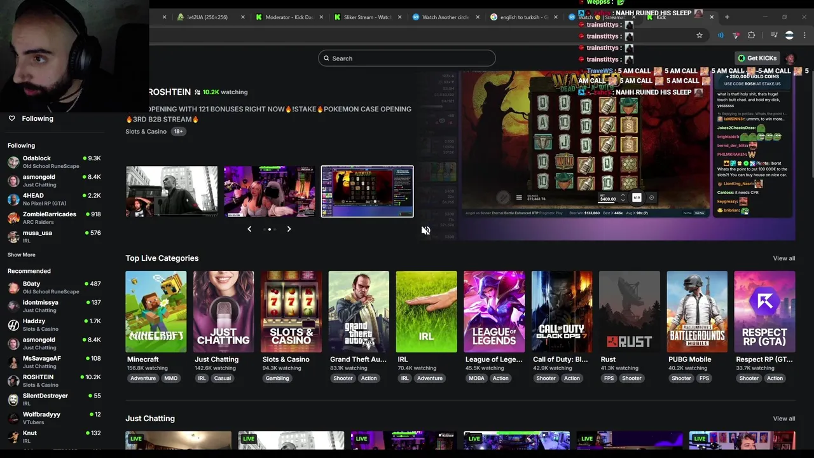Switch to english to turksih tab
The image size is (814, 458).
524,17
